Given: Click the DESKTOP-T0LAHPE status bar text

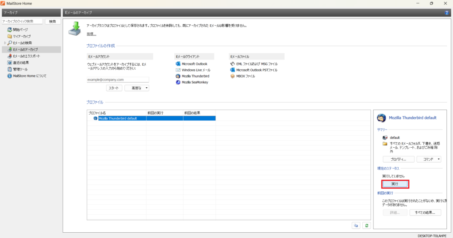Looking at the screenshot, I should [x=432, y=236].
